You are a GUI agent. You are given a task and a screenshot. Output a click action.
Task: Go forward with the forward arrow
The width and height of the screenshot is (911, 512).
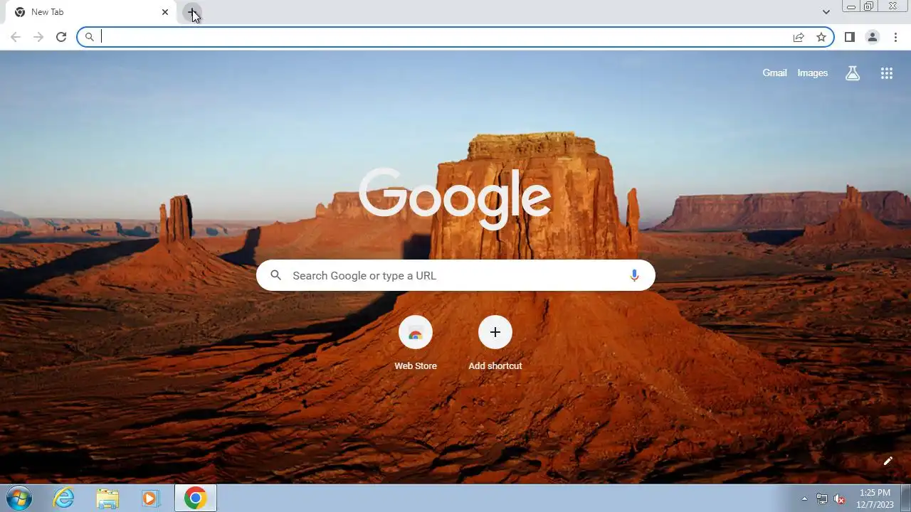(x=38, y=37)
